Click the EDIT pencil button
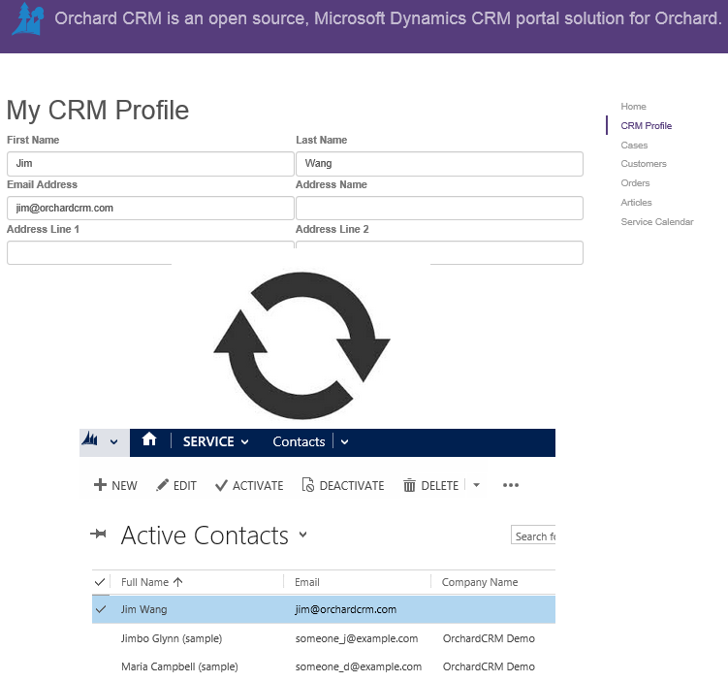Image resolution: width=728 pixels, height=682 pixels. (x=176, y=485)
